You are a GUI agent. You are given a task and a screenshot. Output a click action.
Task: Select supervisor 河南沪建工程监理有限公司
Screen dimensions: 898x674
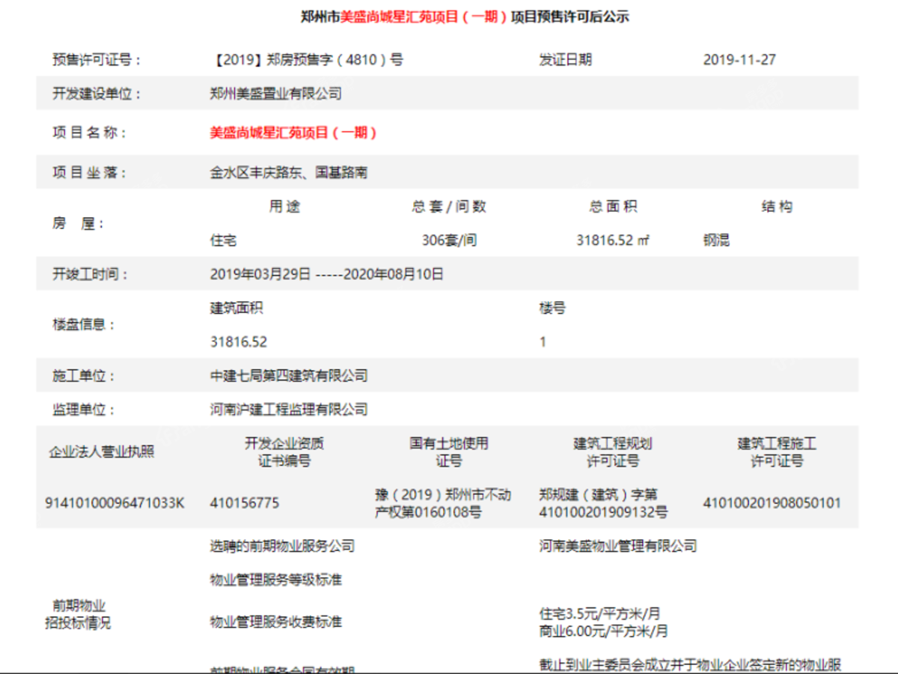[x=289, y=410]
